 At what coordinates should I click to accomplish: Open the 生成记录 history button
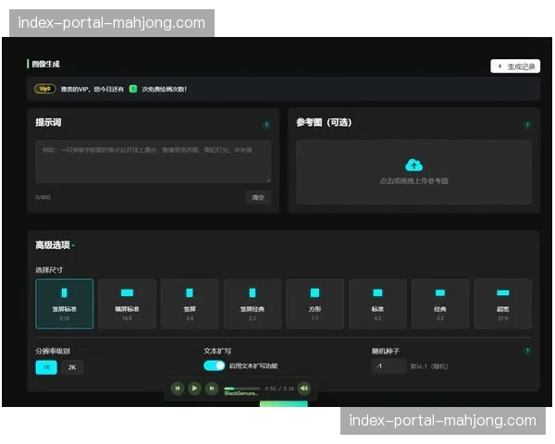(x=515, y=67)
